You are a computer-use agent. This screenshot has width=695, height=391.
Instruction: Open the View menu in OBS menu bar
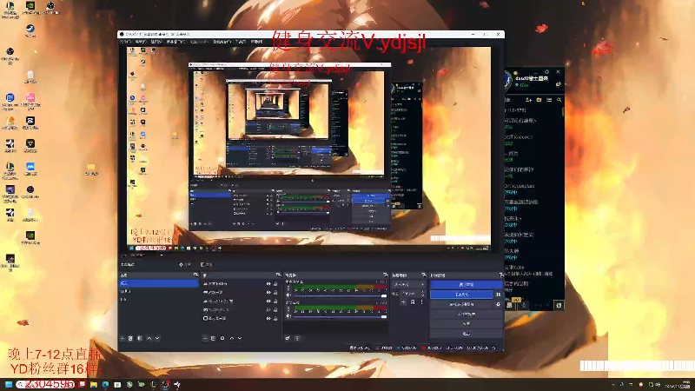tap(156, 42)
